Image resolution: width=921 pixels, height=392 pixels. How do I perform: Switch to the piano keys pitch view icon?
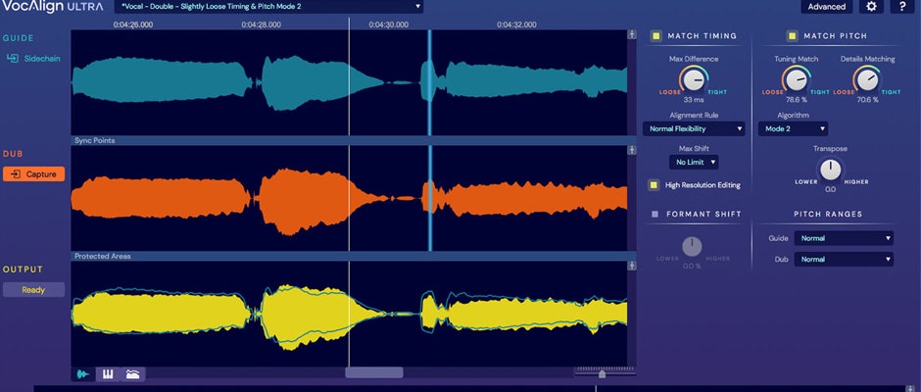click(107, 373)
